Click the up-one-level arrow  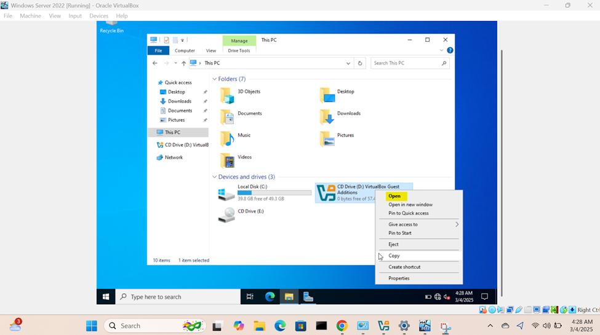pos(183,63)
